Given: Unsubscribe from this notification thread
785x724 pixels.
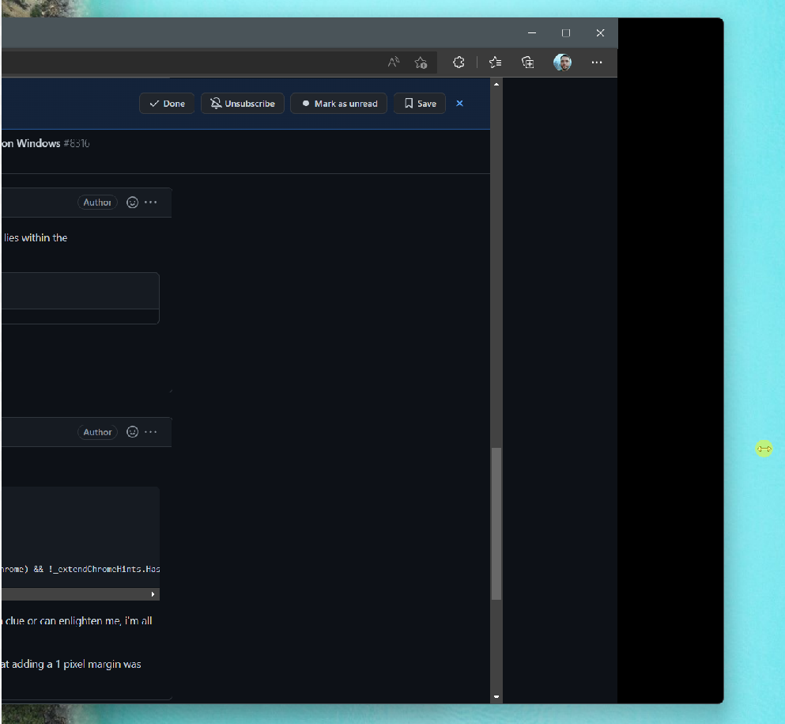Looking at the screenshot, I should tap(242, 103).
